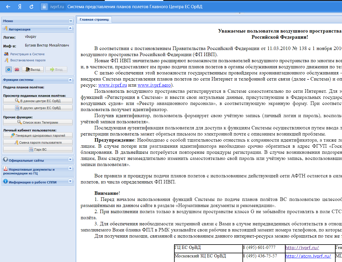
Task: Click the clock icon button under Авторизация
Action: [x=9, y=69]
